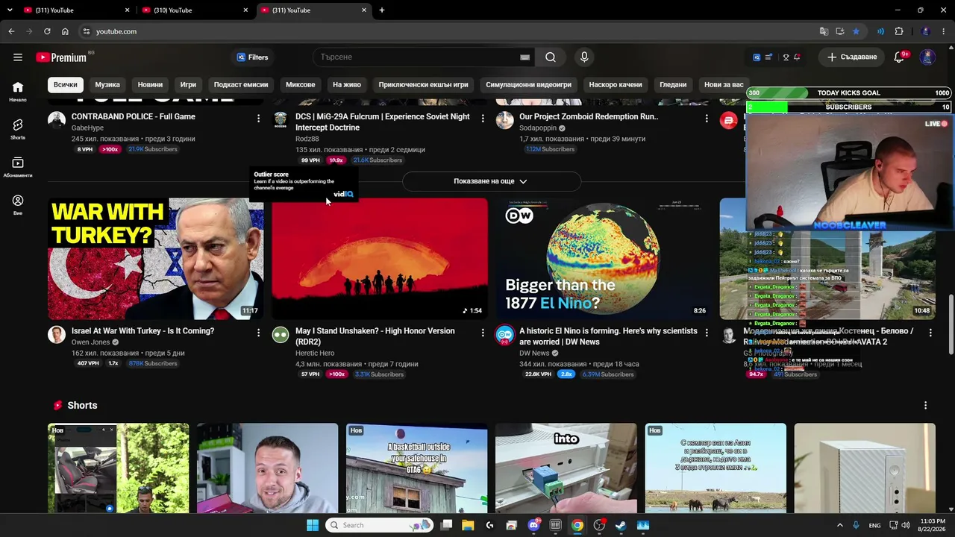Open more options for the Shorts section
The height and width of the screenshot is (537, 955).
[925, 405]
